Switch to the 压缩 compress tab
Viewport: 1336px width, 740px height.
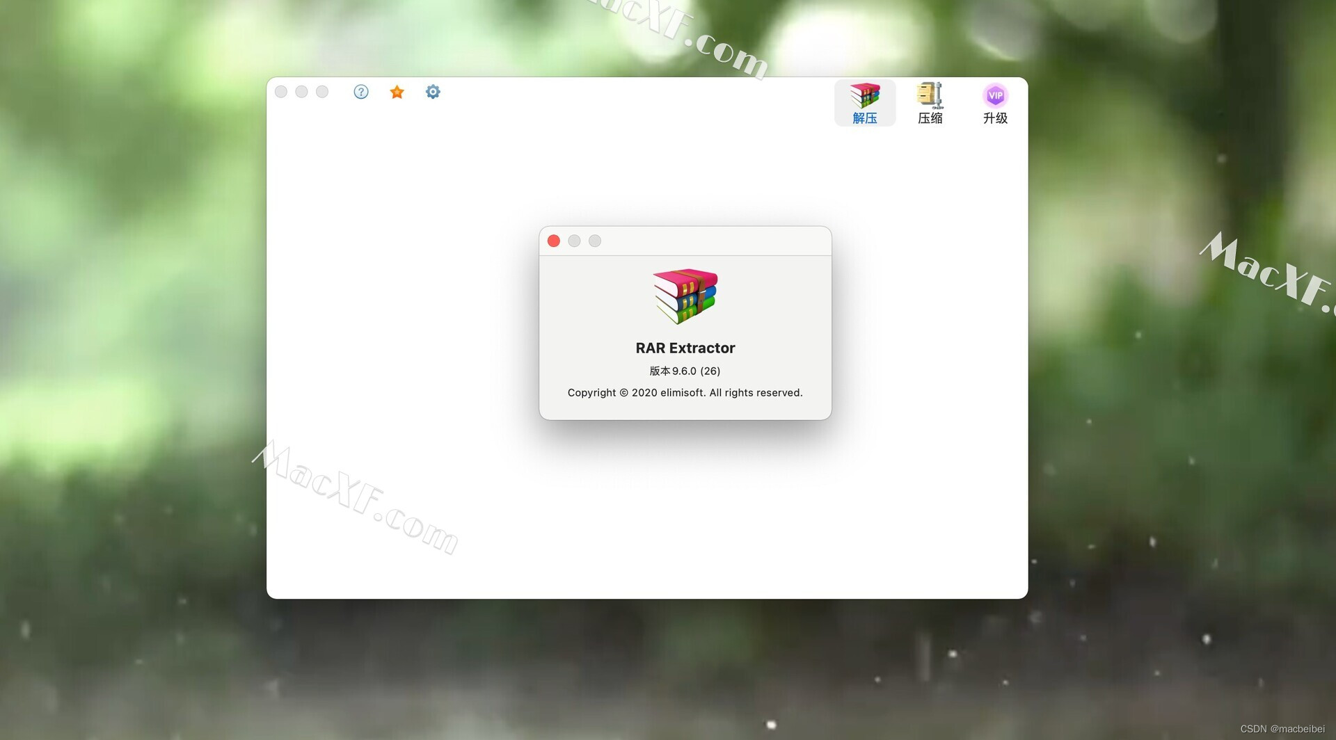pyautogui.click(x=930, y=103)
